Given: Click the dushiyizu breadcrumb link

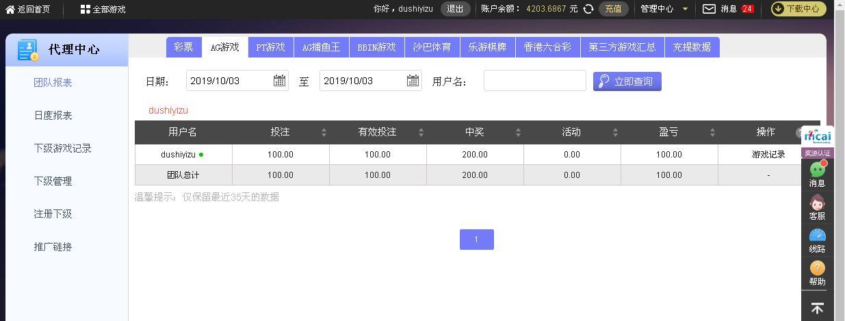Looking at the screenshot, I should click(x=168, y=110).
